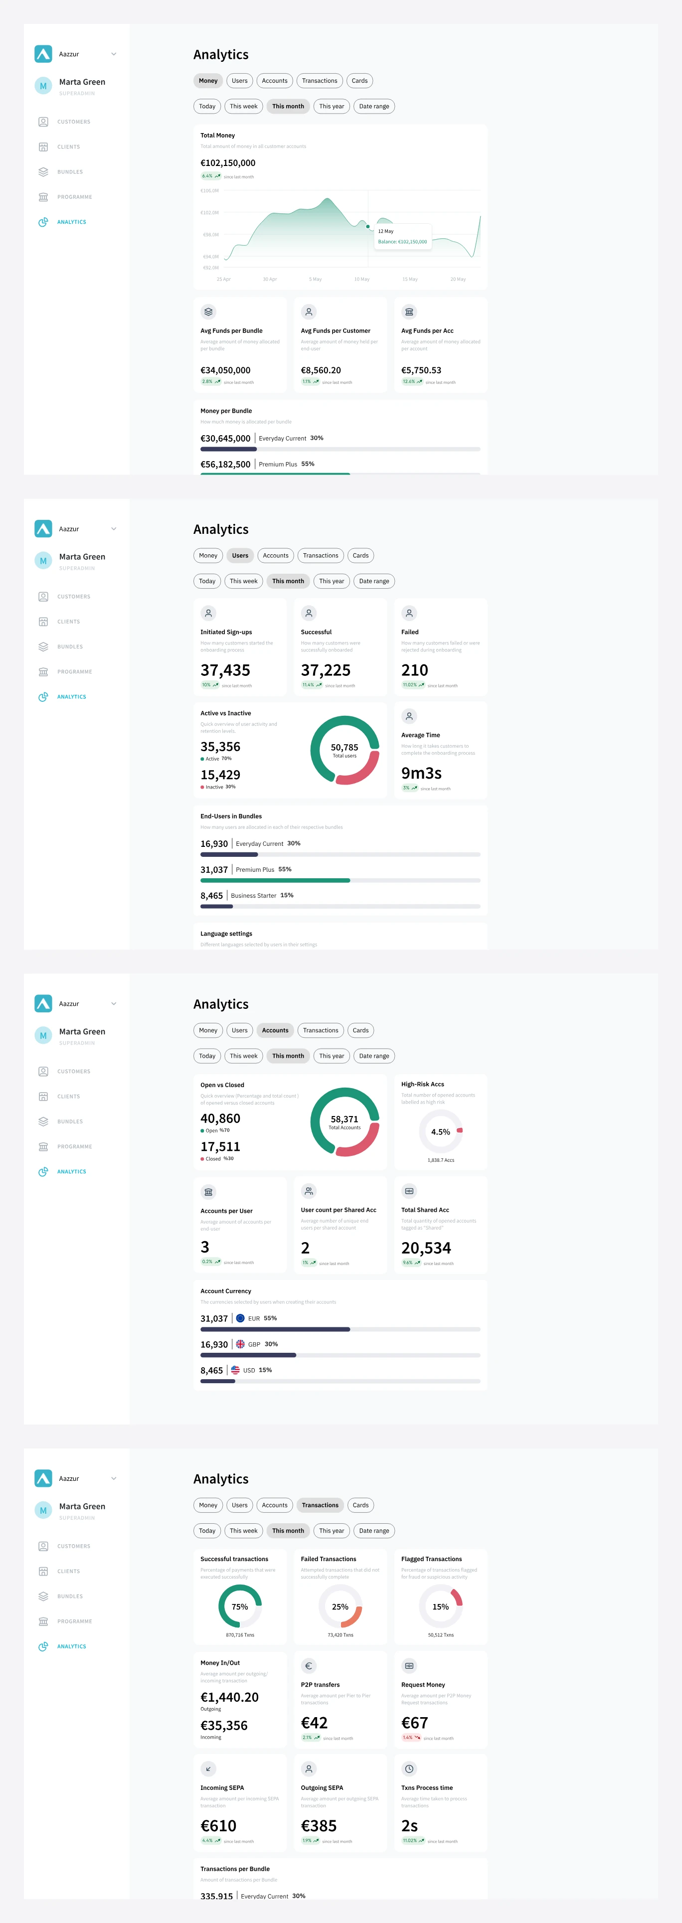Click the Total Shared Acc card icon

pos(409,1191)
